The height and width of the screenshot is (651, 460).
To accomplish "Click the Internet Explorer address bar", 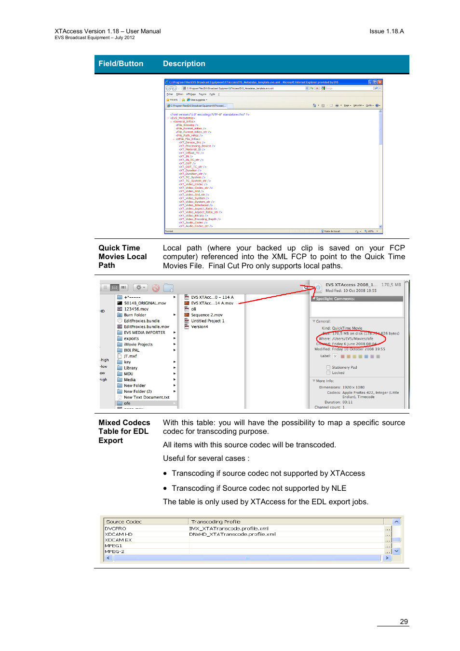I will pyautogui.click(x=245, y=88).
